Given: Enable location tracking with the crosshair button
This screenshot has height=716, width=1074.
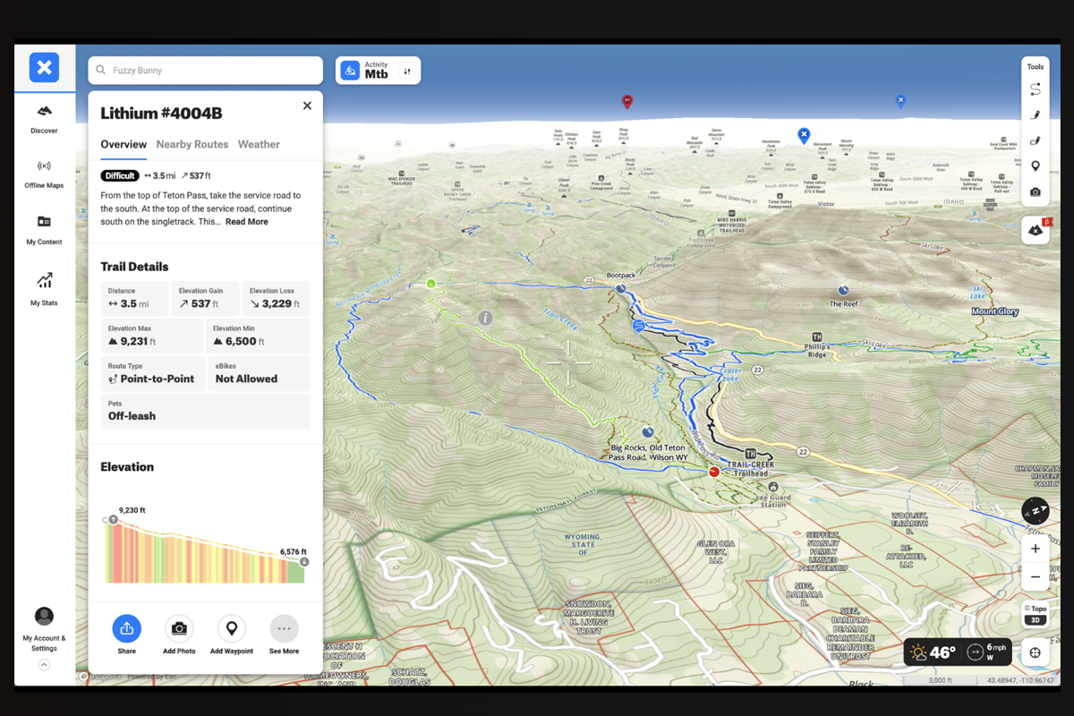Looking at the screenshot, I should pyautogui.click(x=1036, y=652).
